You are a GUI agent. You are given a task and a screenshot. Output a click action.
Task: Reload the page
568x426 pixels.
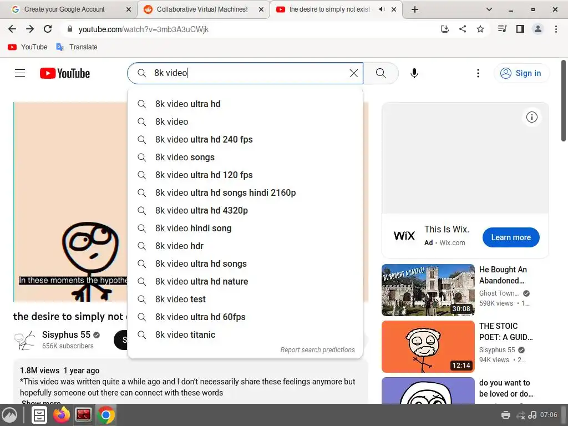pyautogui.click(x=48, y=29)
